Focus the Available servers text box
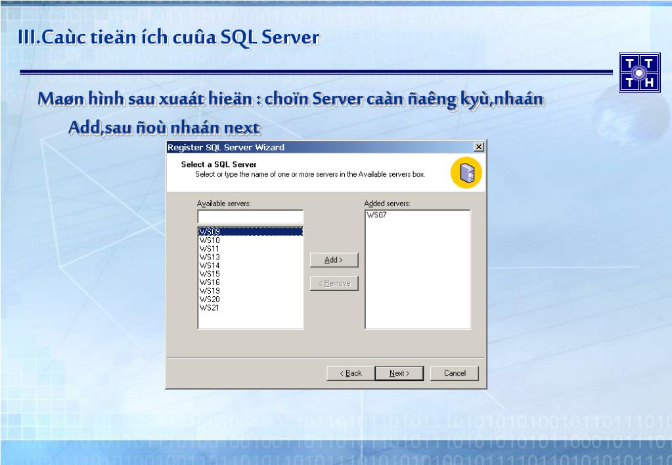Screen dimensions: 672x465 click(x=250, y=217)
